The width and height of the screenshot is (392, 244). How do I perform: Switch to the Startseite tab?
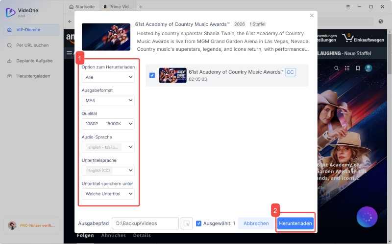(82, 7)
